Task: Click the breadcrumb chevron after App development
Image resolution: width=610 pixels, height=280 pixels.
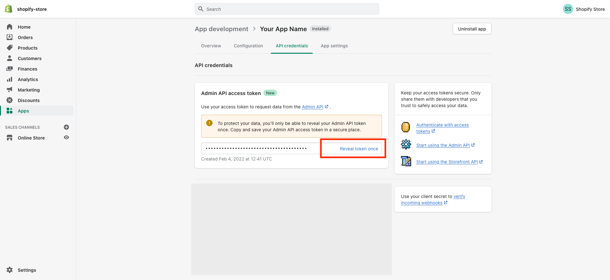Action: point(254,29)
